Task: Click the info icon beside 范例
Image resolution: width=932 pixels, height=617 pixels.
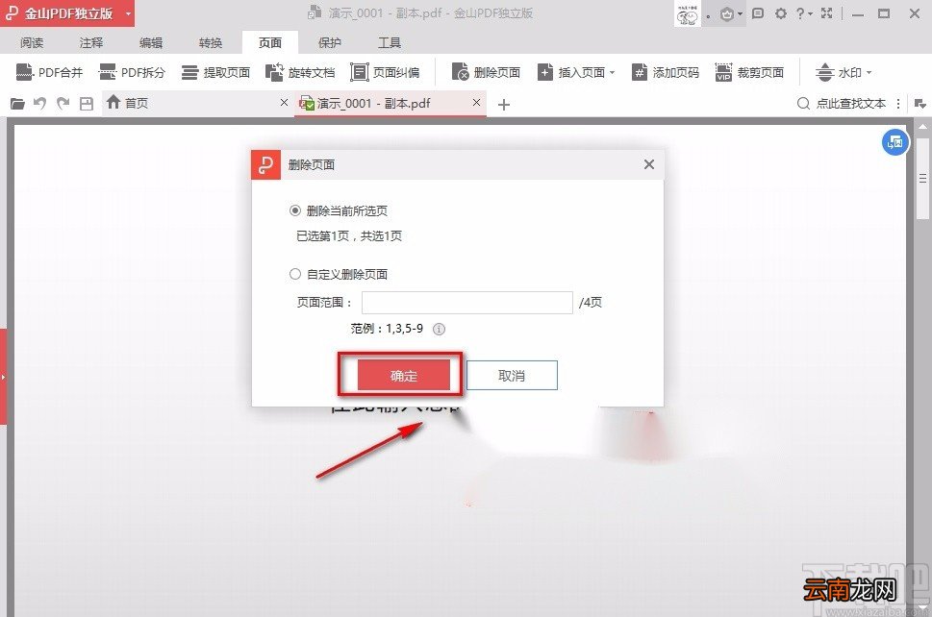Action: (439, 329)
